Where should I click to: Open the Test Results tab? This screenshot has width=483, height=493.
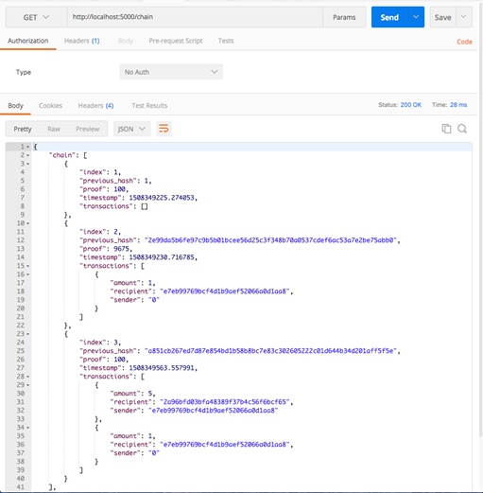tap(149, 106)
